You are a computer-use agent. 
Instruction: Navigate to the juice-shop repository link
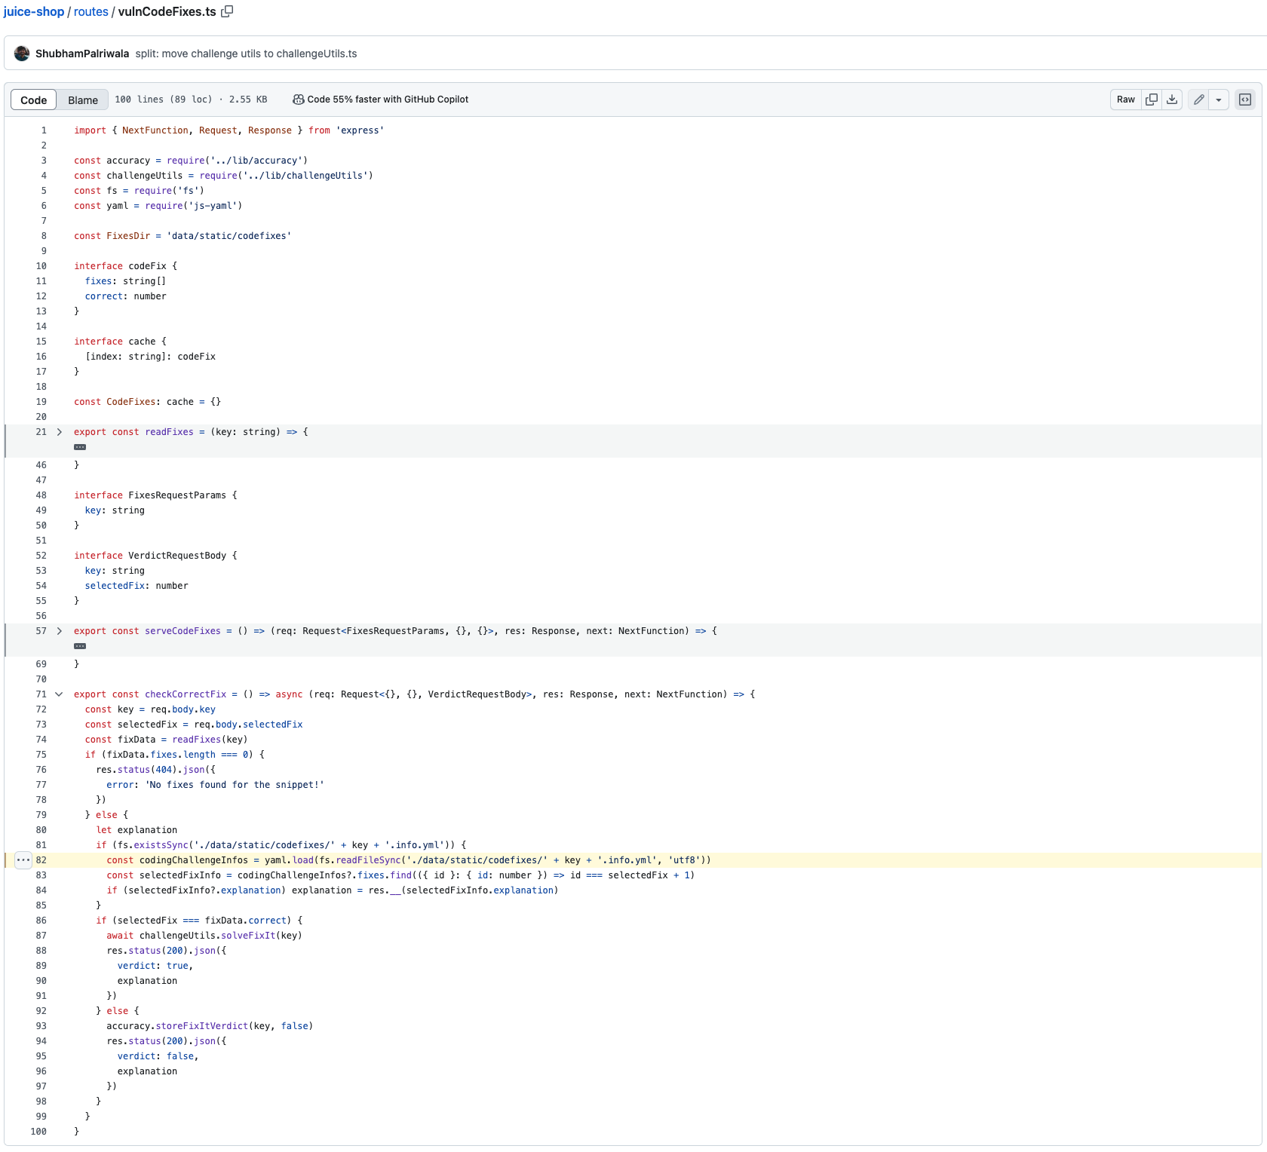point(33,11)
